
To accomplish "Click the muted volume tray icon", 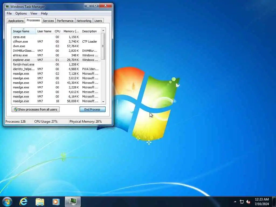I will click(248, 202).
